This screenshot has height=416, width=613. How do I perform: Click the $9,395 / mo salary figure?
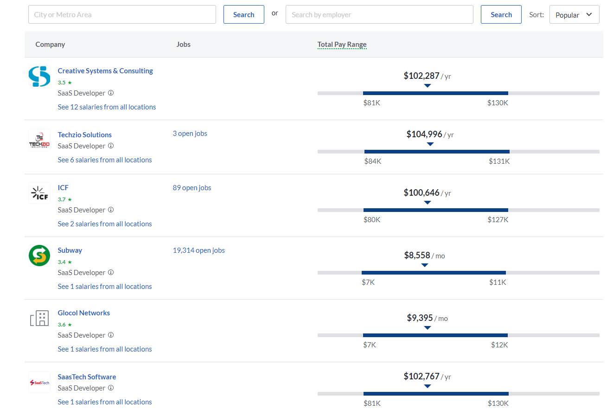tap(427, 318)
